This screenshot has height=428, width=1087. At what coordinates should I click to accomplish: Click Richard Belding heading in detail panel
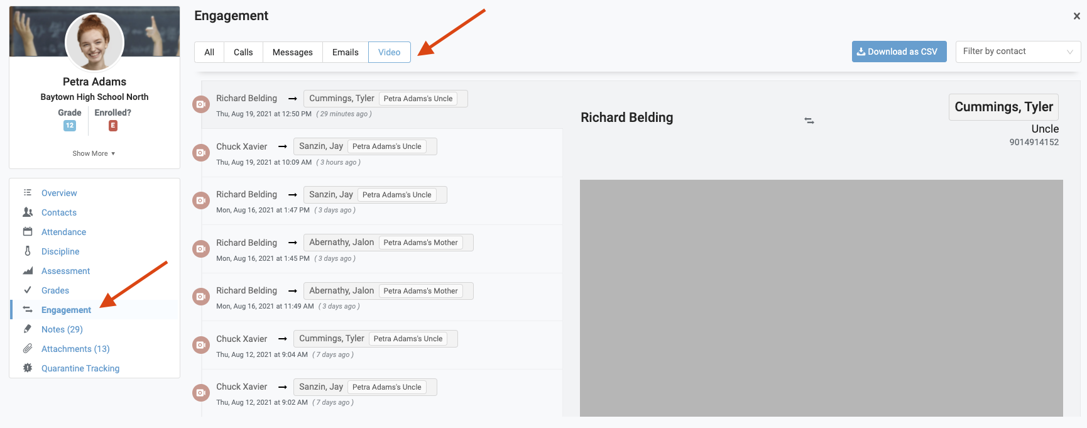point(626,118)
